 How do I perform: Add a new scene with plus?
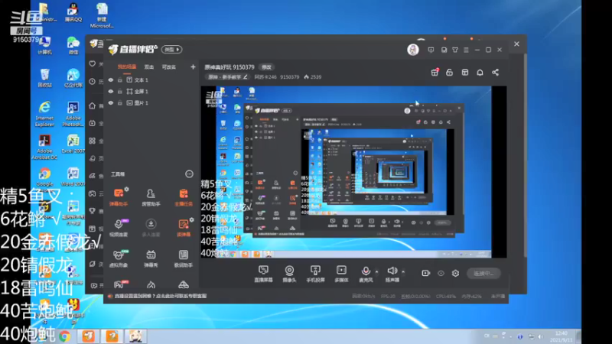(x=193, y=67)
